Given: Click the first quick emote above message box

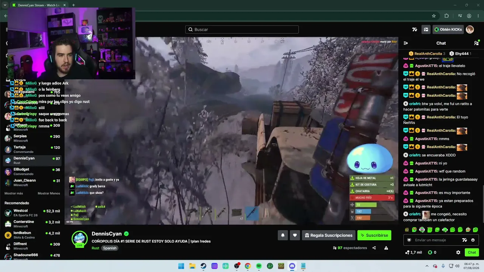Looking at the screenshot, I should [407, 230].
